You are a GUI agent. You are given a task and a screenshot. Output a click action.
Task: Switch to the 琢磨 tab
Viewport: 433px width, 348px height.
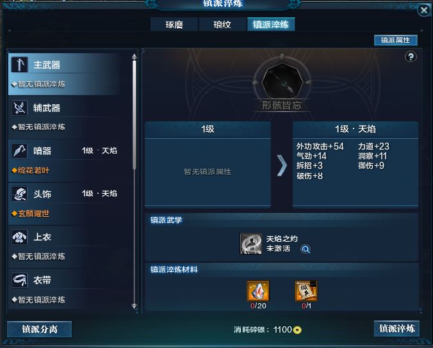click(x=174, y=24)
